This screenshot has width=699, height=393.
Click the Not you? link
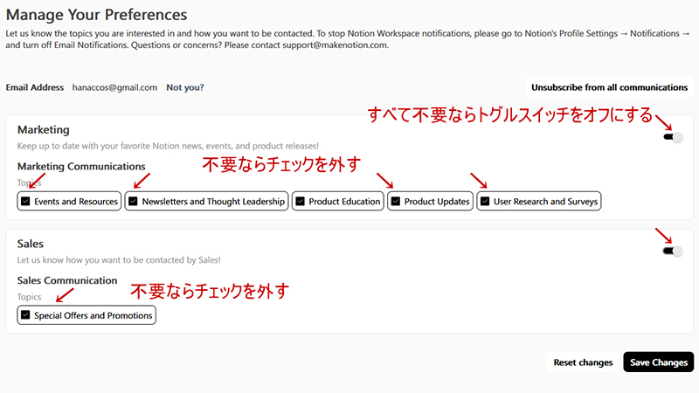coord(185,87)
